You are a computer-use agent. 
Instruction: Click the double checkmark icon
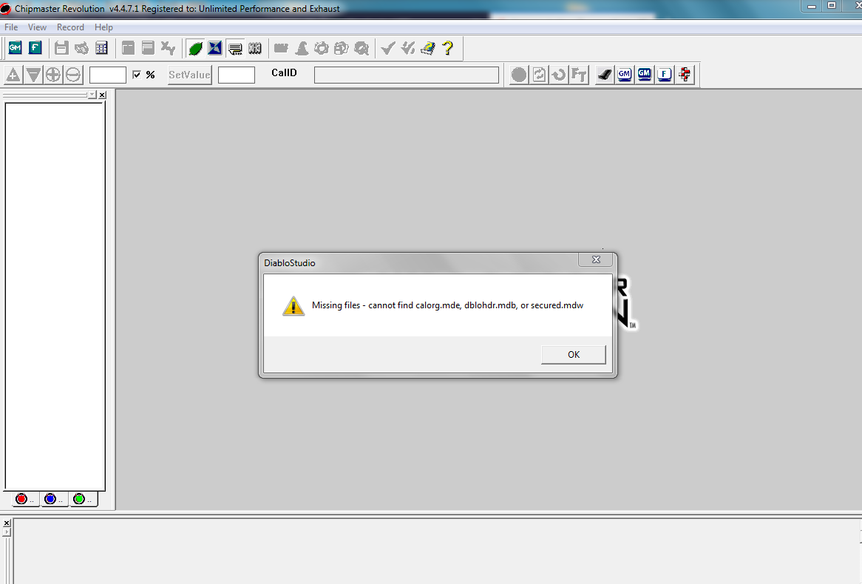[x=408, y=48]
